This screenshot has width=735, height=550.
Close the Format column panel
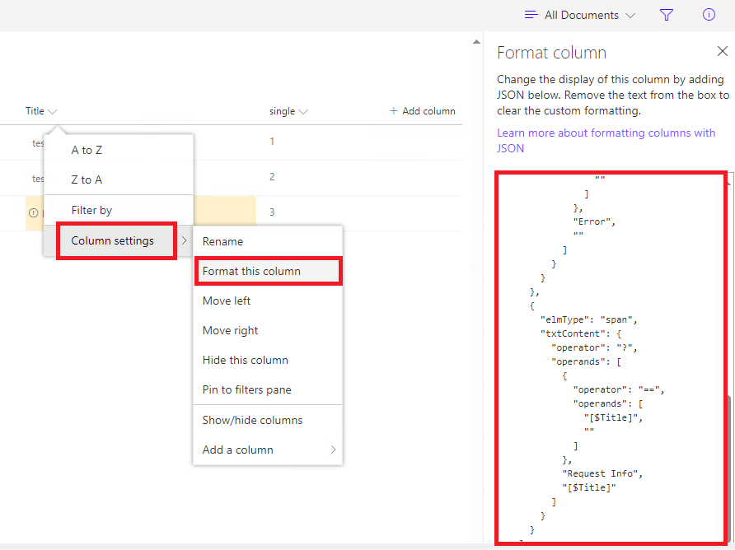click(x=723, y=51)
